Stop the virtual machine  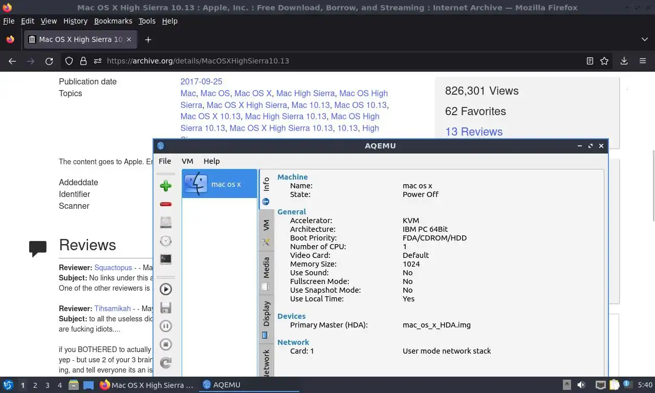point(165,344)
